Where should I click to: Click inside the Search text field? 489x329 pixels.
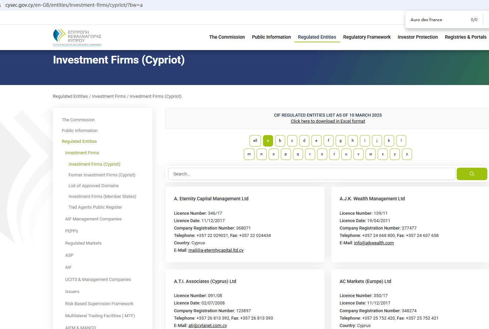(311, 174)
